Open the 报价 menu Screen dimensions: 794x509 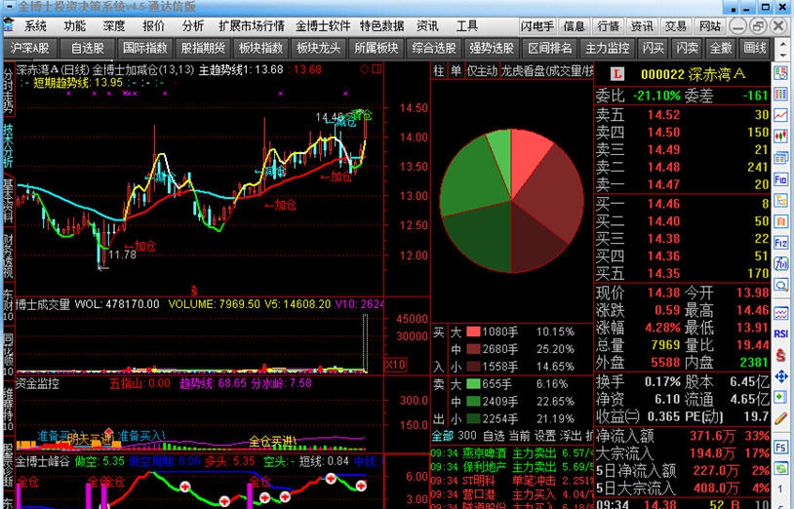tap(153, 25)
